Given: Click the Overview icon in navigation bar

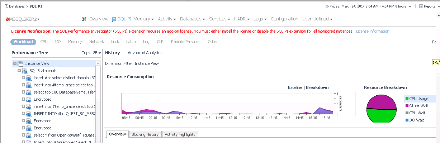Looking at the screenshot, I should [84, 19].
